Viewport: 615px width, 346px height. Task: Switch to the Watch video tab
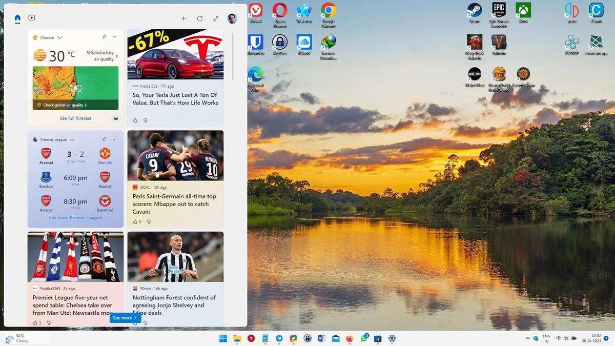pos(32,18)
